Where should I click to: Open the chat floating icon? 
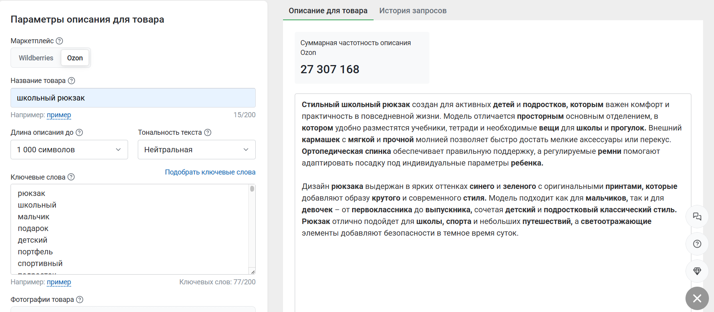pos(697,217)
